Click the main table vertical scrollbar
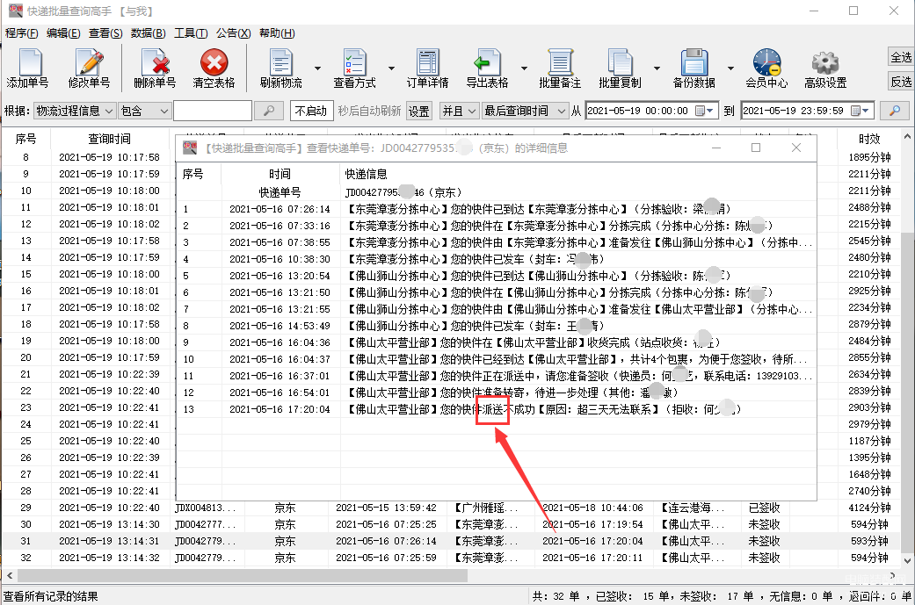 coord(908,351)
